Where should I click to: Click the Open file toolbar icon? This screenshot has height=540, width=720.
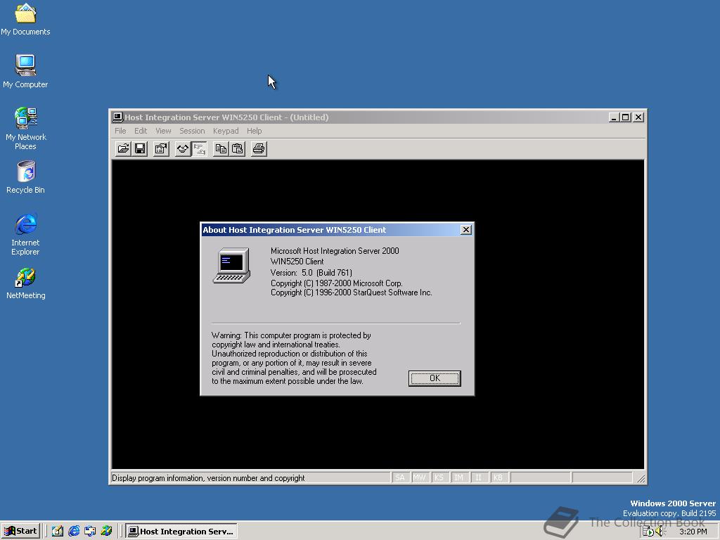[x=123, y=149]
